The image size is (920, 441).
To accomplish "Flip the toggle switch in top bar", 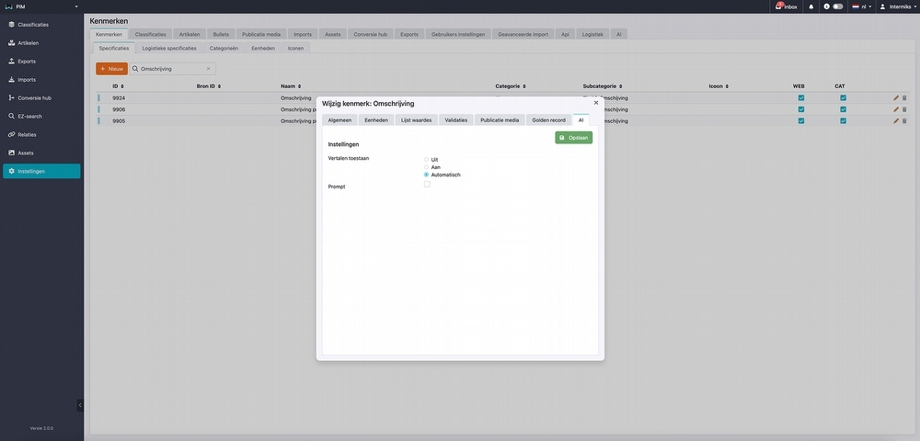I will [837, 6].
